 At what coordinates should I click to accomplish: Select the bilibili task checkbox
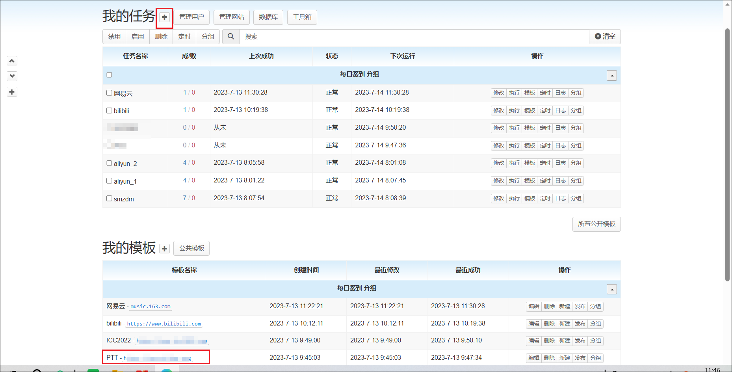coord(110,111)
